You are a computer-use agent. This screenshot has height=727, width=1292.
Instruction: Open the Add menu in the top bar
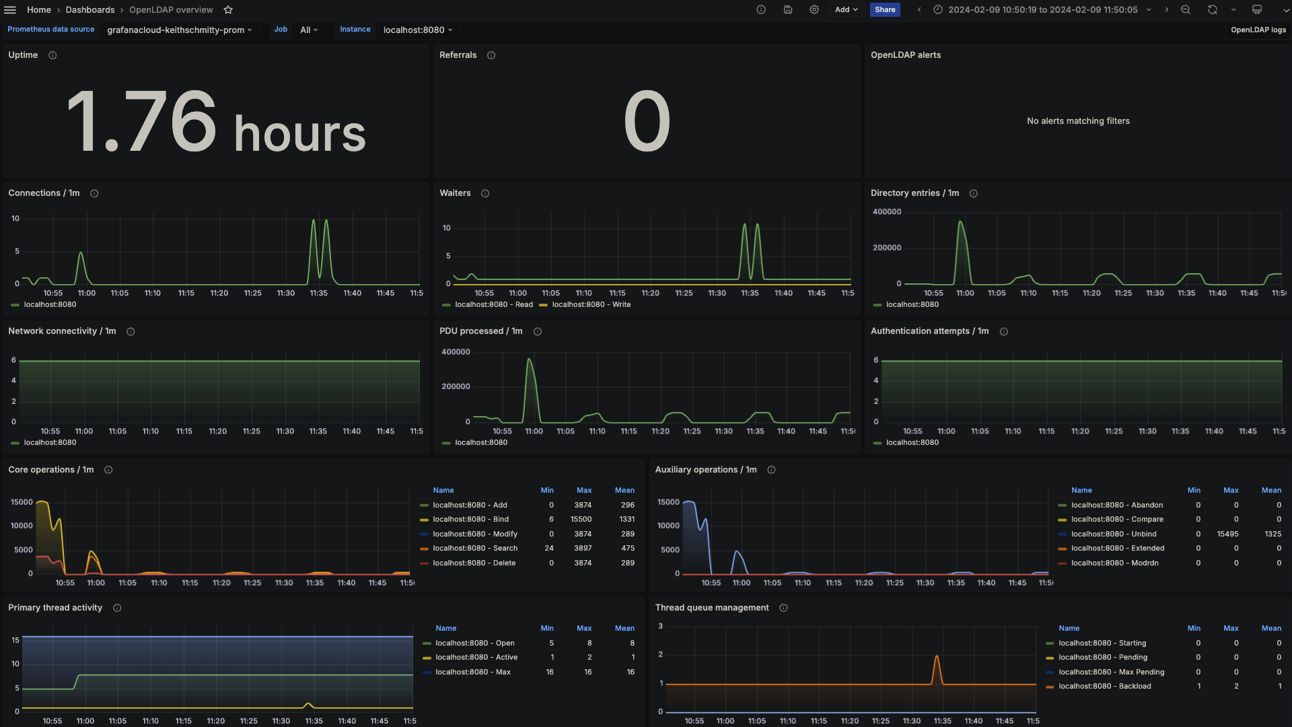click(x=846, y=9)
